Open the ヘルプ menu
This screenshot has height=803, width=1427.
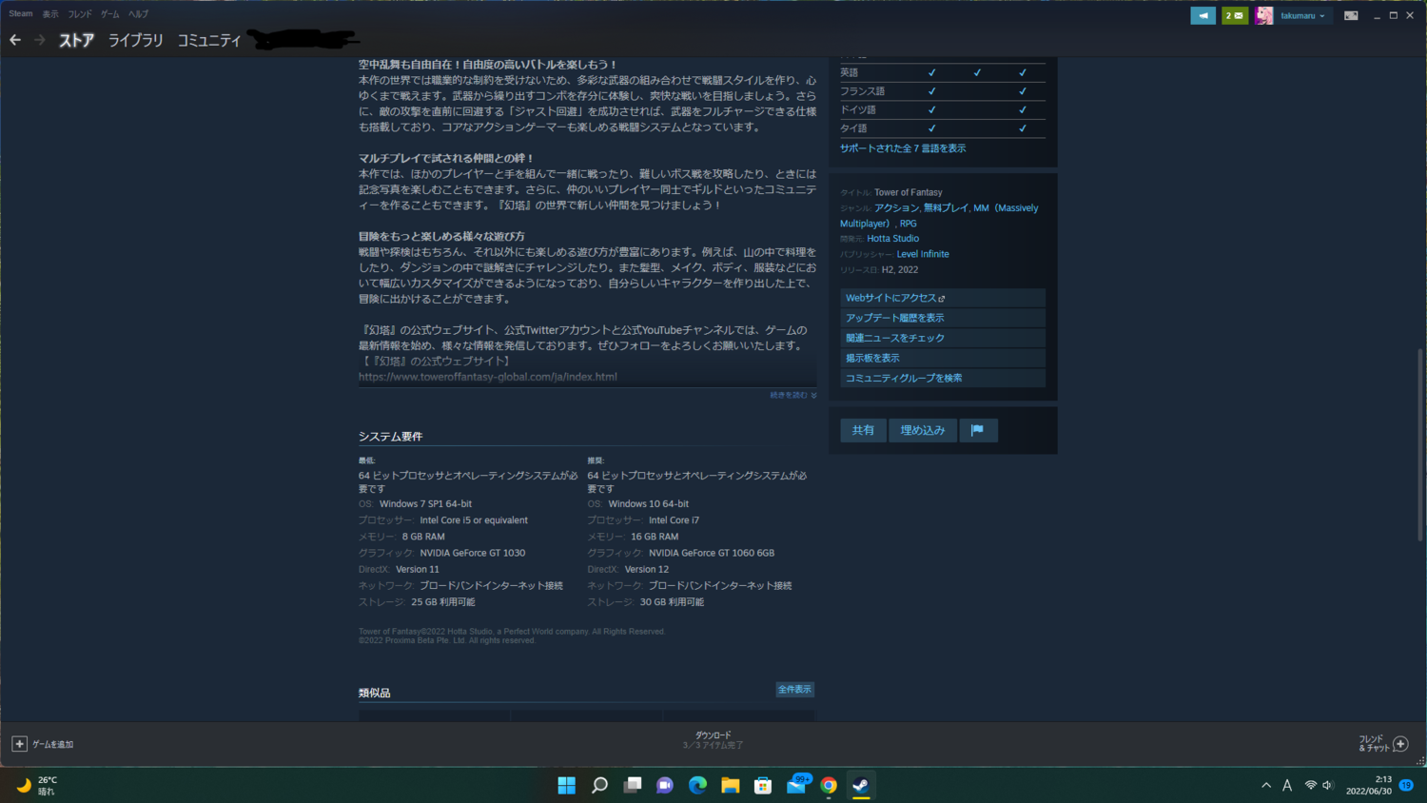139,14
